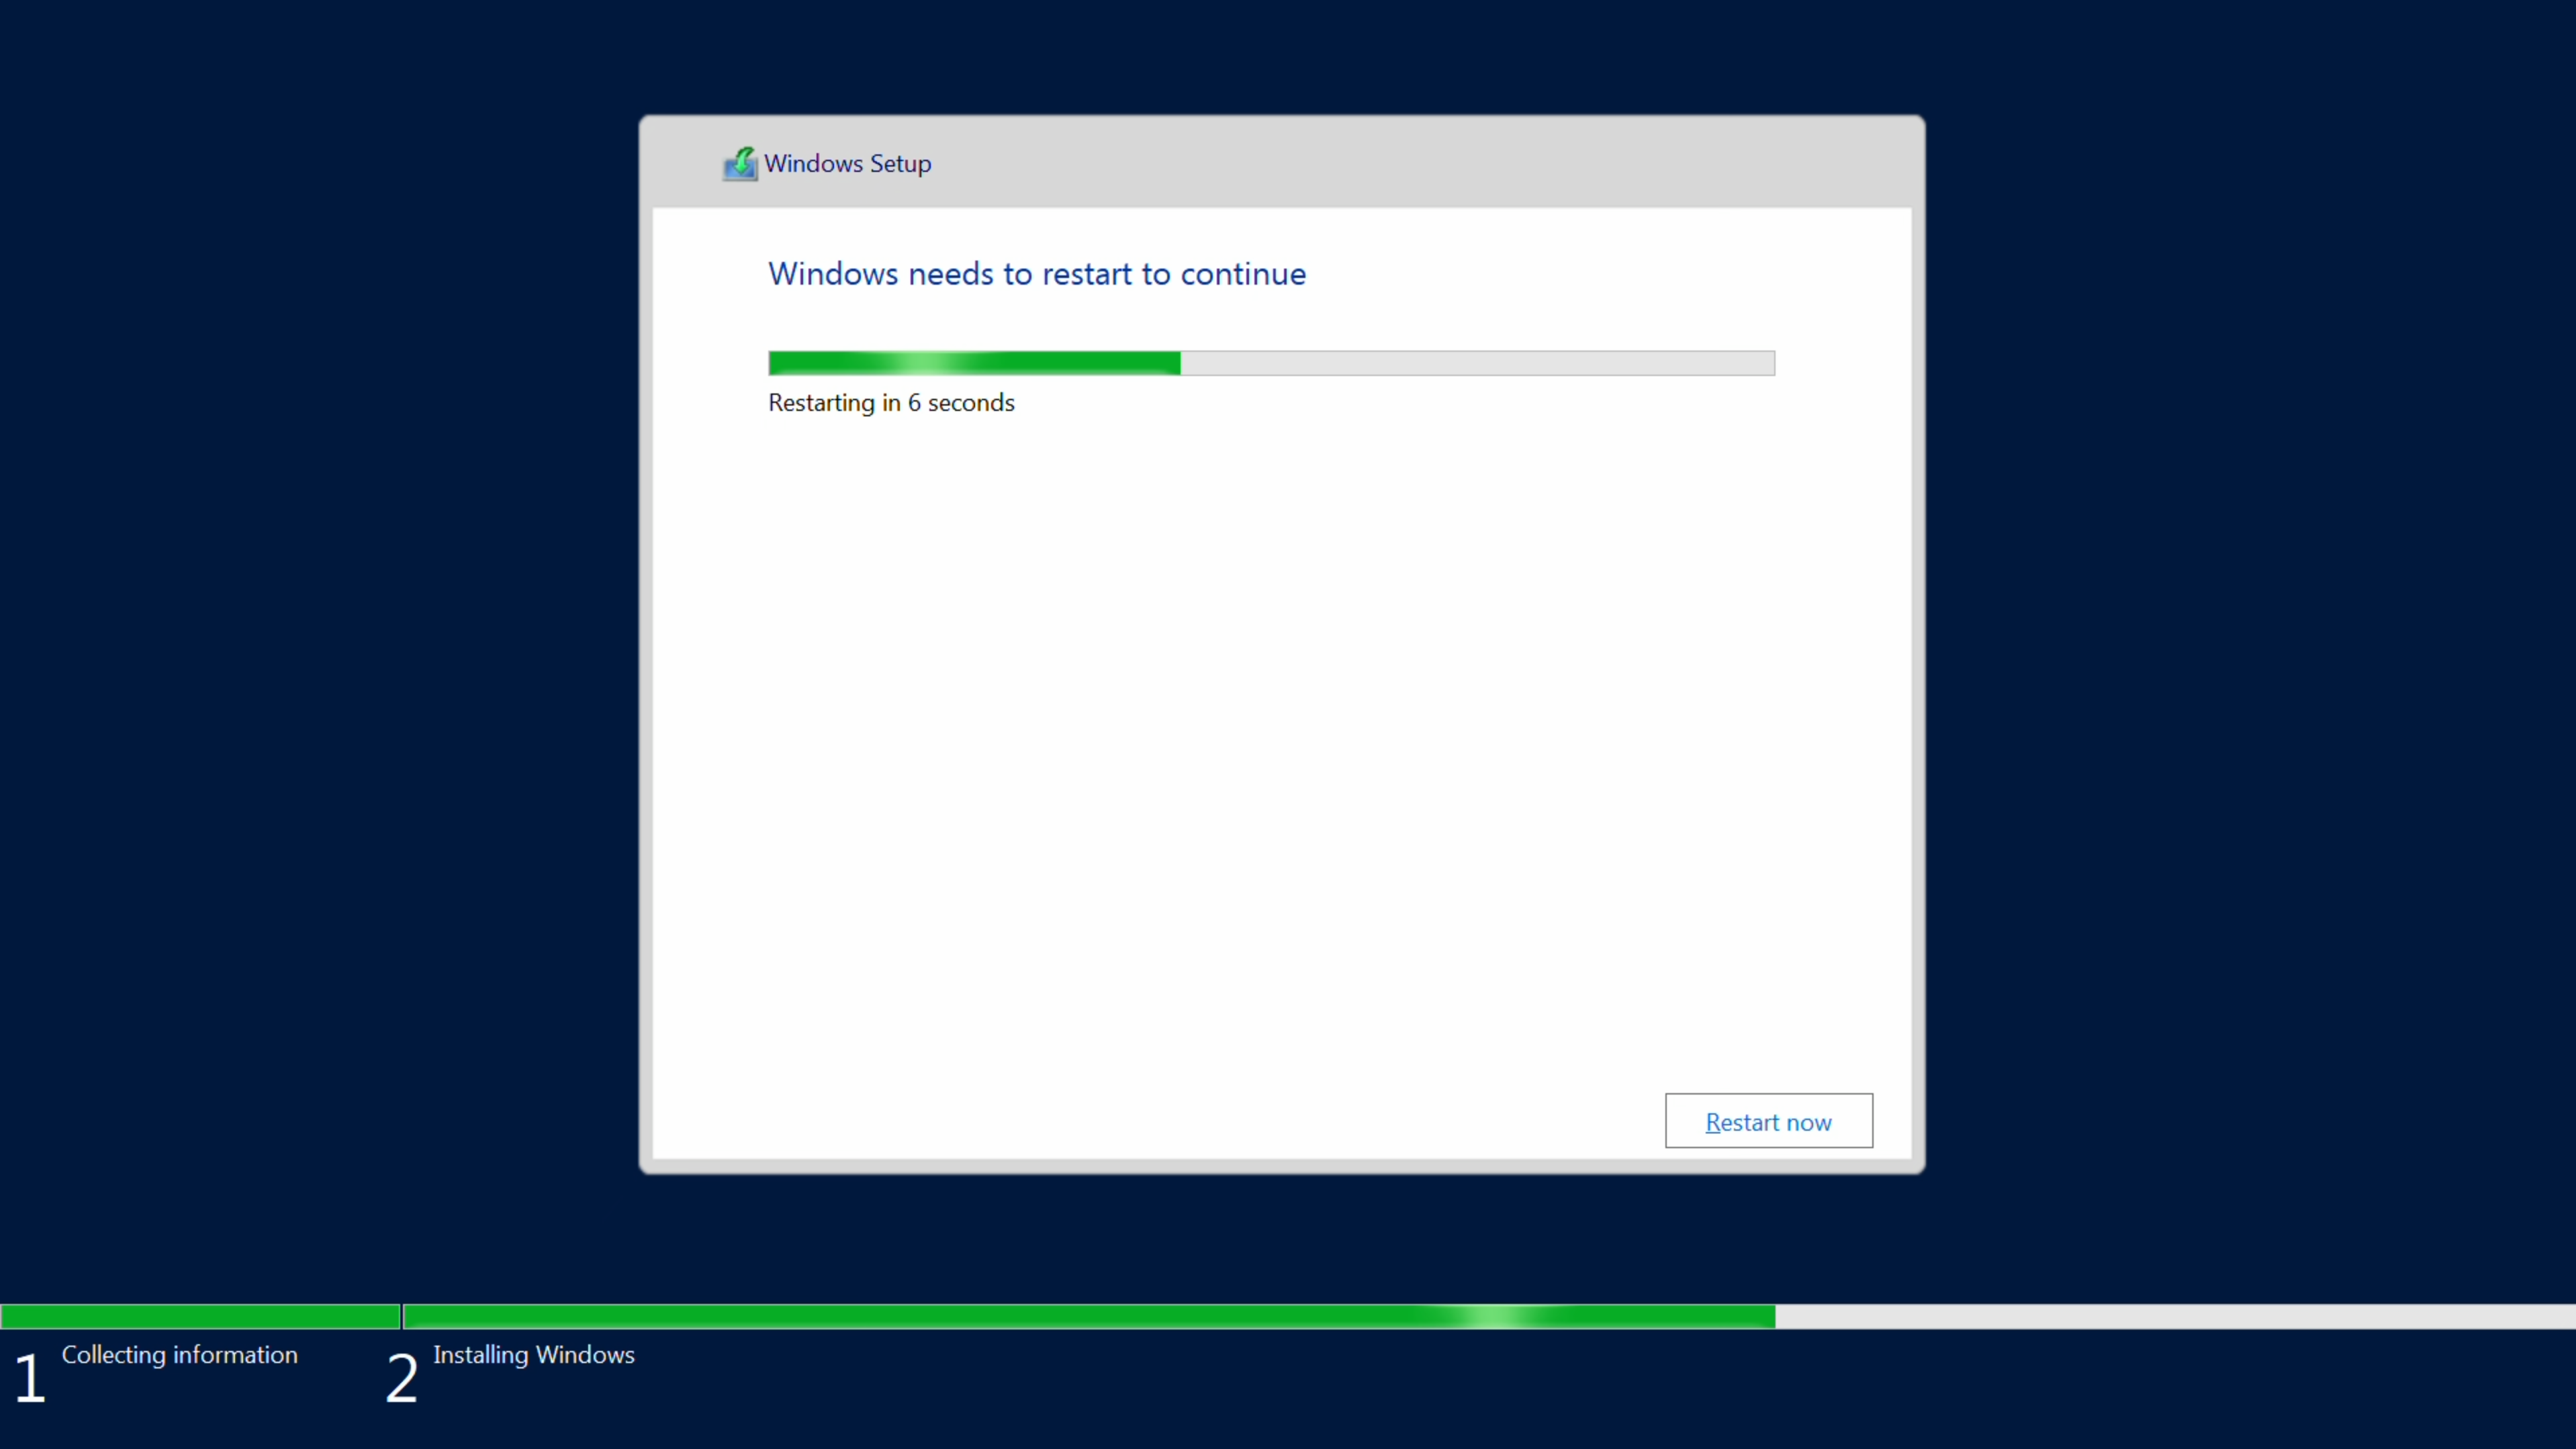Click the restart countdown progress bar
The height and width of the screenshot is (1449, 2576).
[1271, 363]
